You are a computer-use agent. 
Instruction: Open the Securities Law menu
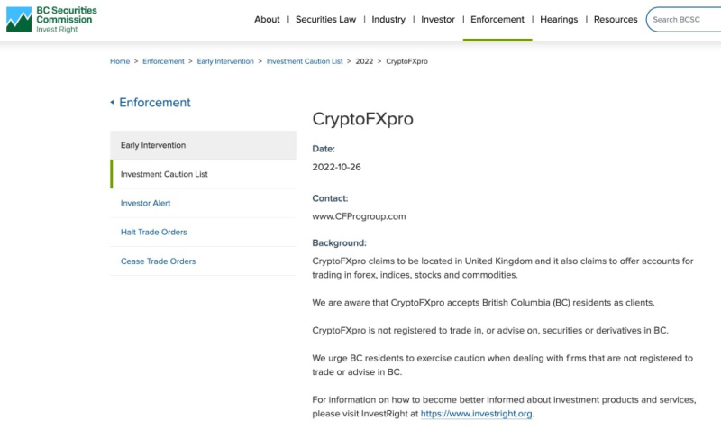325,19
